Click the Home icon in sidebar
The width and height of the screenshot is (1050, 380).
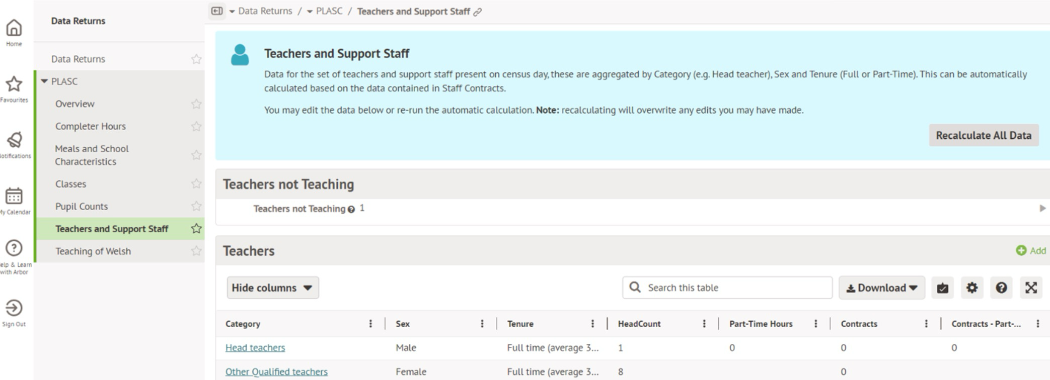click(14, 28)
